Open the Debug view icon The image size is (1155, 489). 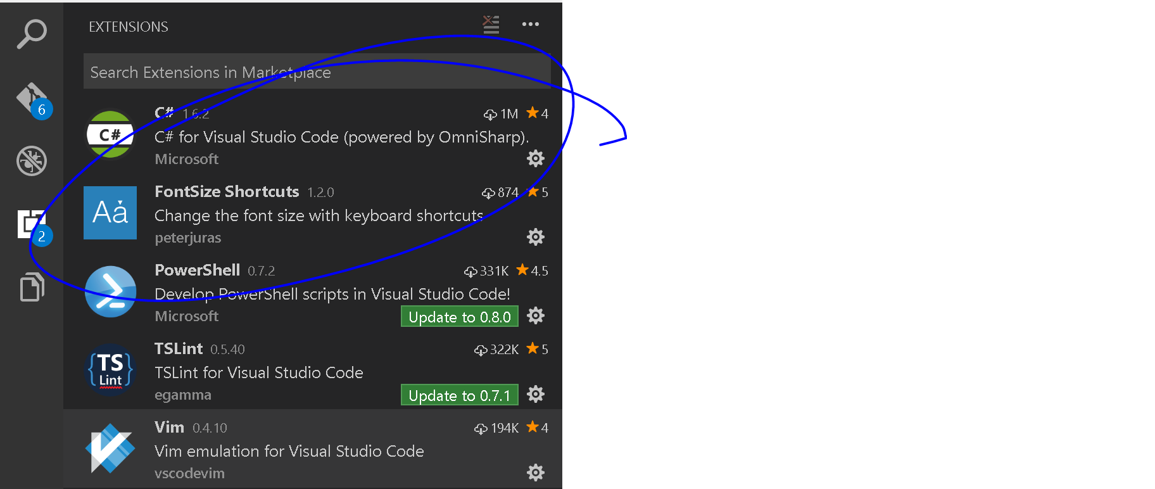[31, 161]
